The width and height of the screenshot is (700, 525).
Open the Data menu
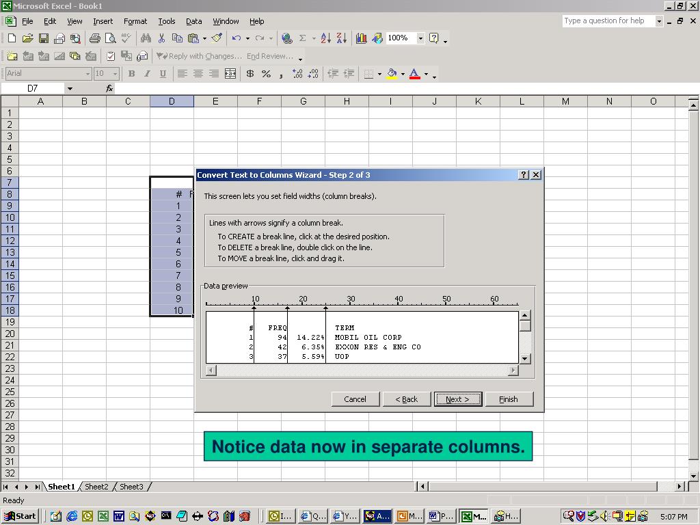coord(193,21)
